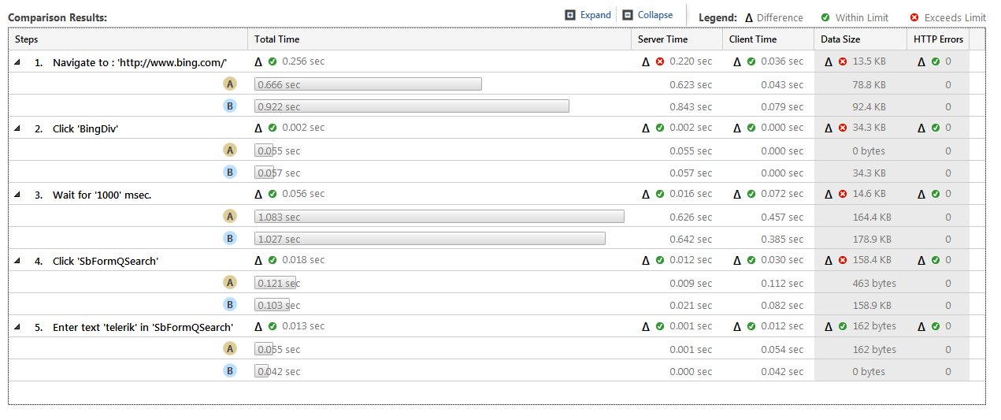This screenshot has height=420, width=1001.
Task: Click the B badge under Click 'BingDiv' step
Action: point(230,173)
